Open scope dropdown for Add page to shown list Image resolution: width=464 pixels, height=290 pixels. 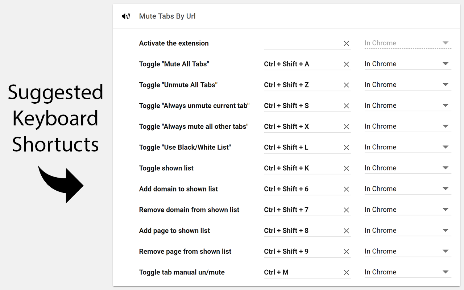coord(408,231)
